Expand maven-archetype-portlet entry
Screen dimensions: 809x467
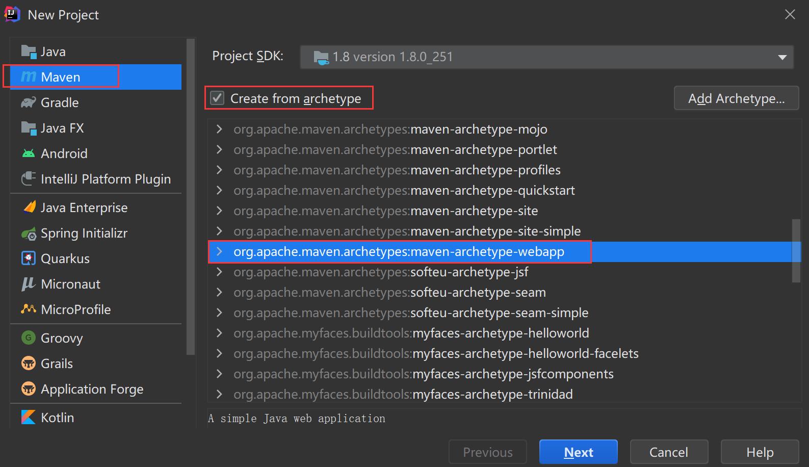pos(219,149)
